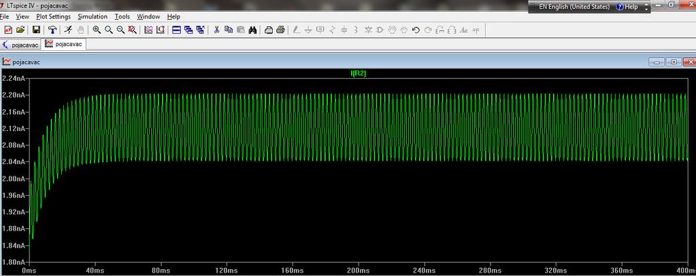Click the 1.80nA vertical axis label
696x276 pixels.
pyautogui.click(x=12, y=261)
